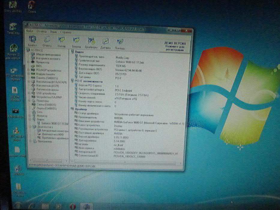
Task: Select Geforce 9600 GT 512mb tree item
Action: tap(55, 123)
